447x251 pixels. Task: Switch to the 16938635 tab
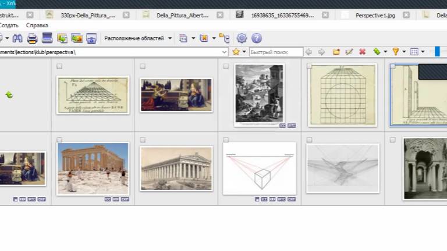[282, 15]
